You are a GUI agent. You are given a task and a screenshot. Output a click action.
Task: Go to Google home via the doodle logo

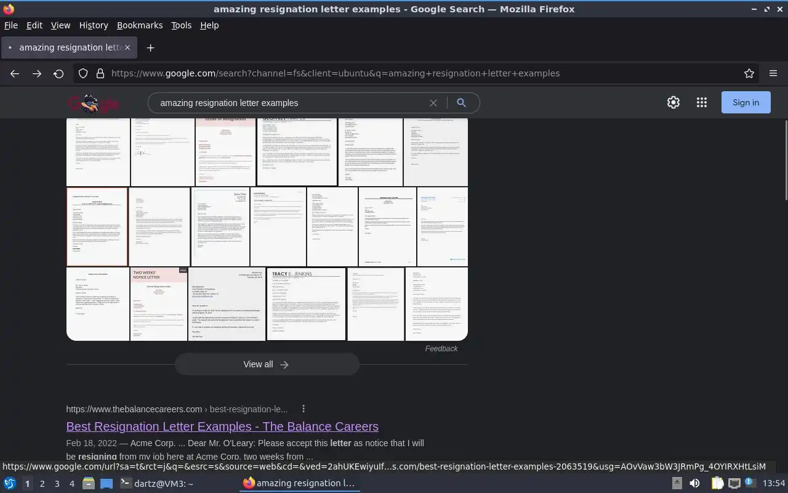[x=93, y=104]
